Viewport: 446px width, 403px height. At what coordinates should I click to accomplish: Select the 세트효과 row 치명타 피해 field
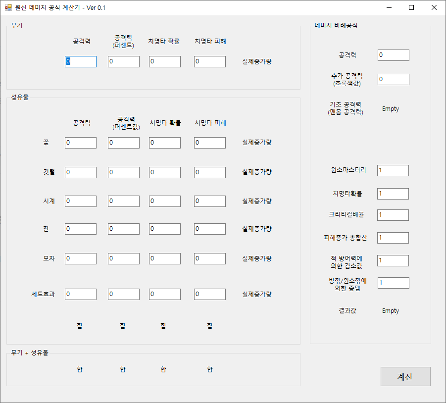[x=209, y=294]
